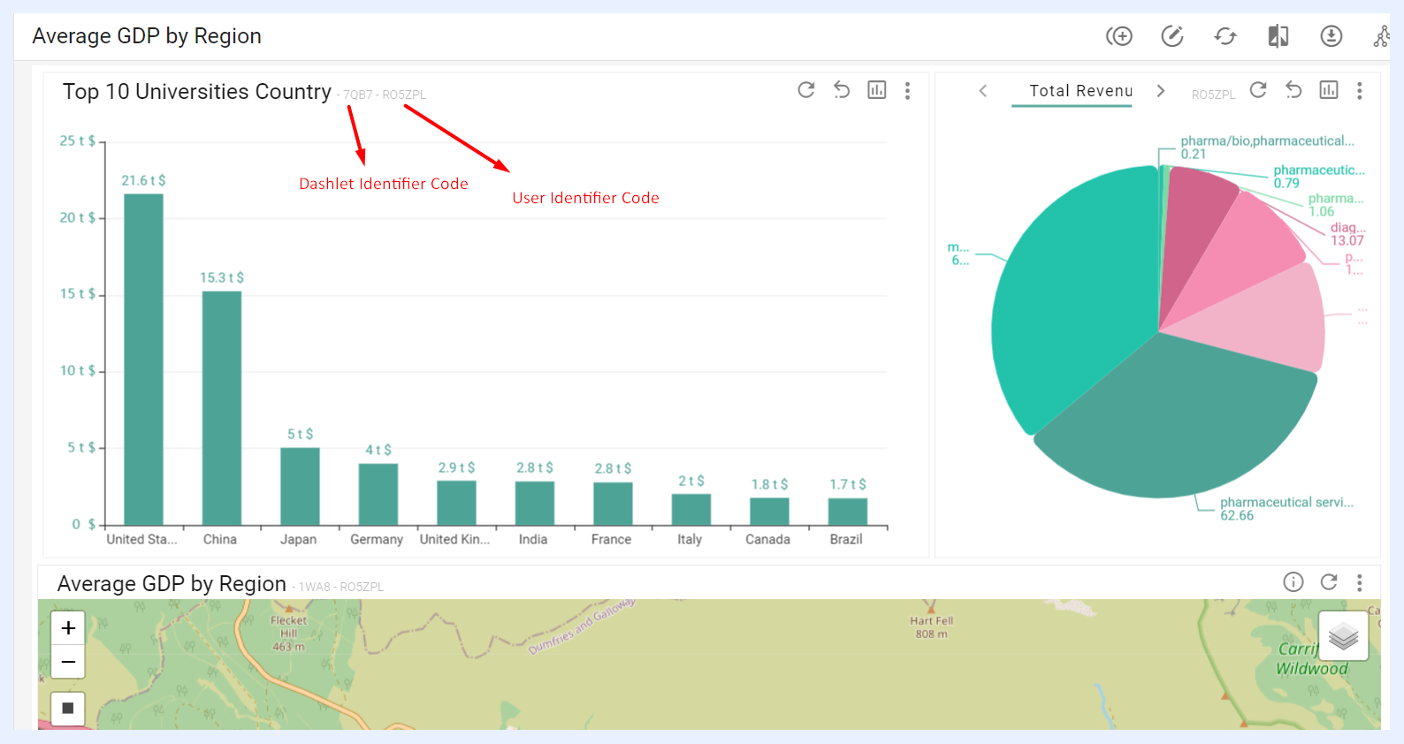Viewport: 1404px width, 744px height.
Task: Click the Brazil bar in chart
Action: (848, 512)
